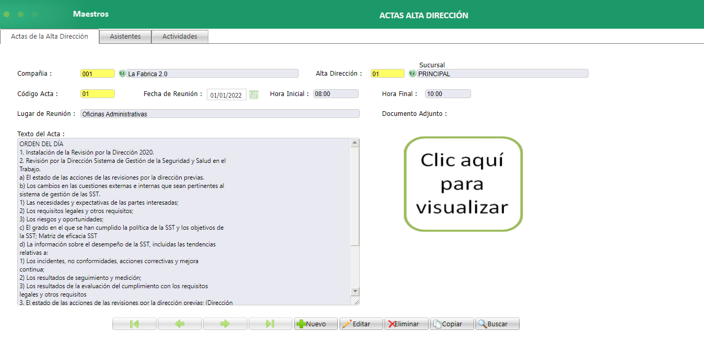Open the calendar picker for Fecha de Reunión
This screenshot has height=343, width=704.
coord(254,93)
